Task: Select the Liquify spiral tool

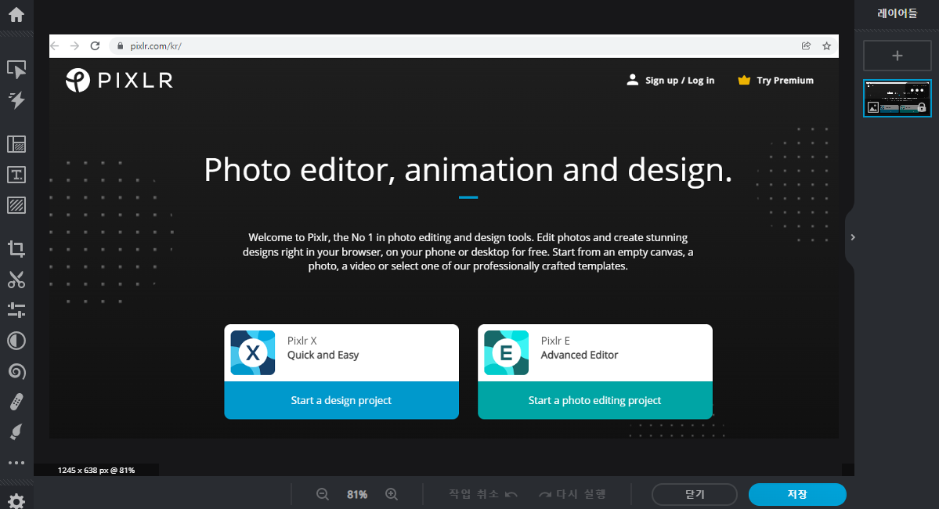Action: point(16,372)
